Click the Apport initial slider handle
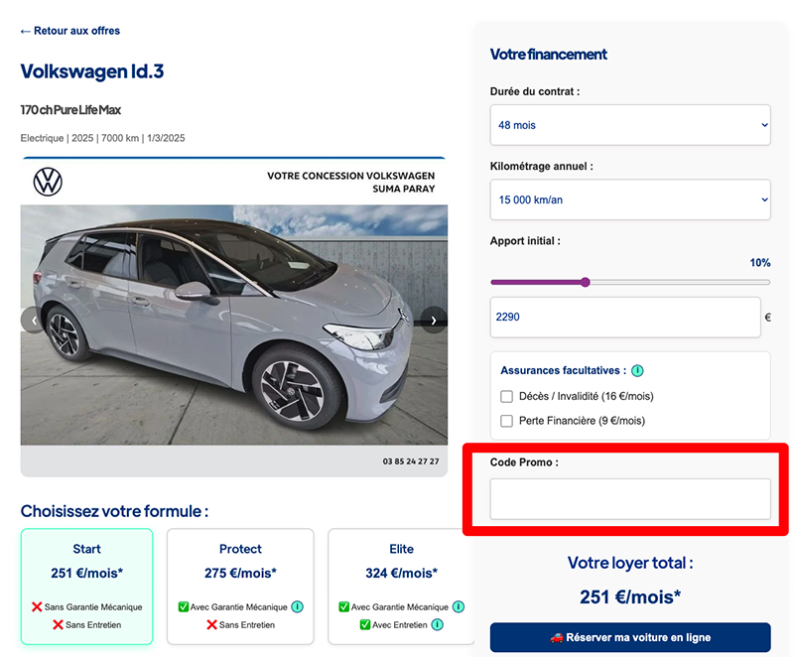 (x=586, y=282)
